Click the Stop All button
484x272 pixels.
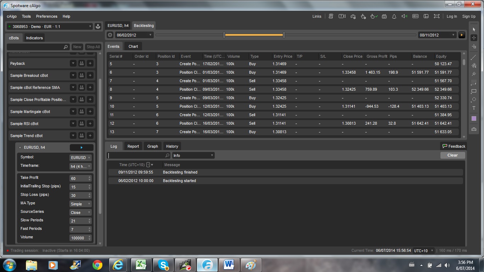click(x=93, y=47)
